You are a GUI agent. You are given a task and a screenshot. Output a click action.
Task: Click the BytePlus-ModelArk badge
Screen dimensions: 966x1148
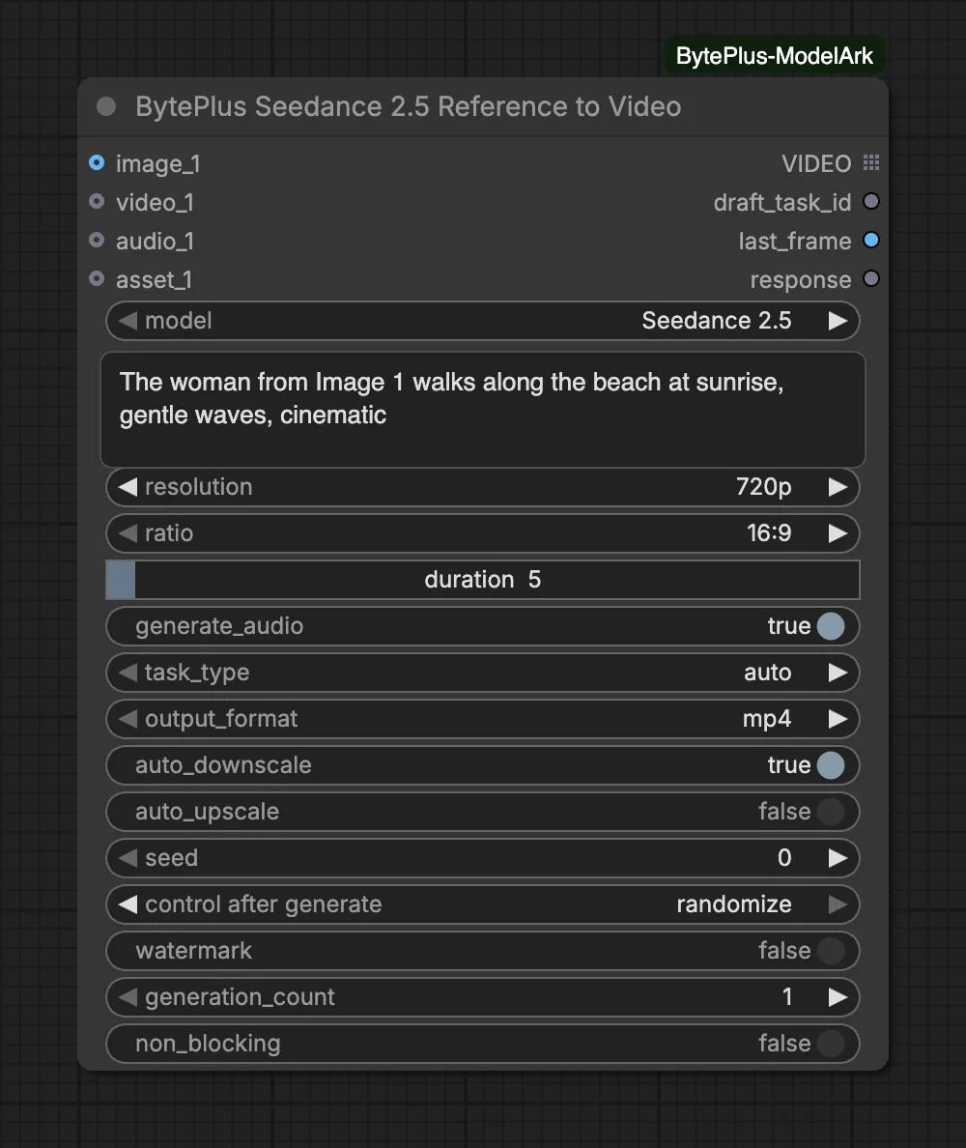[x=775, y=56]
